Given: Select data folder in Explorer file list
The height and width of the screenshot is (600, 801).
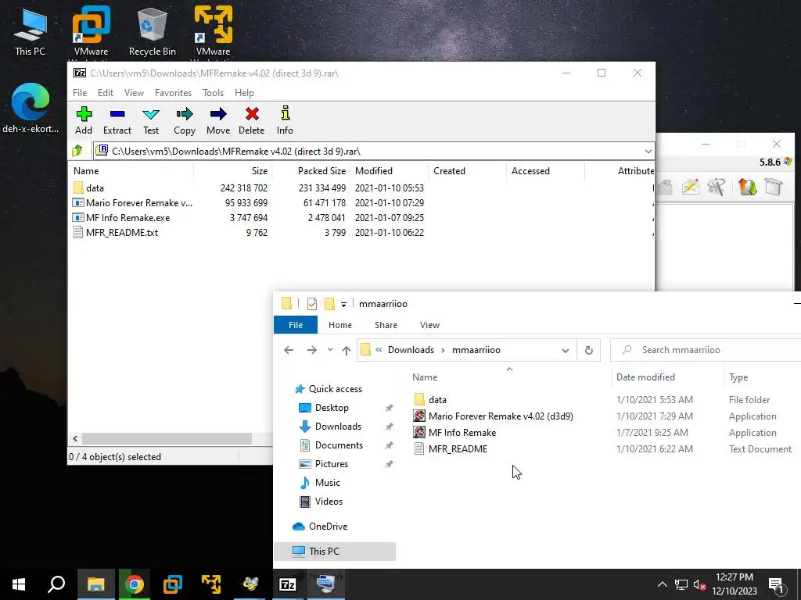Looking at the screenshot, I should tap(437, 399).
